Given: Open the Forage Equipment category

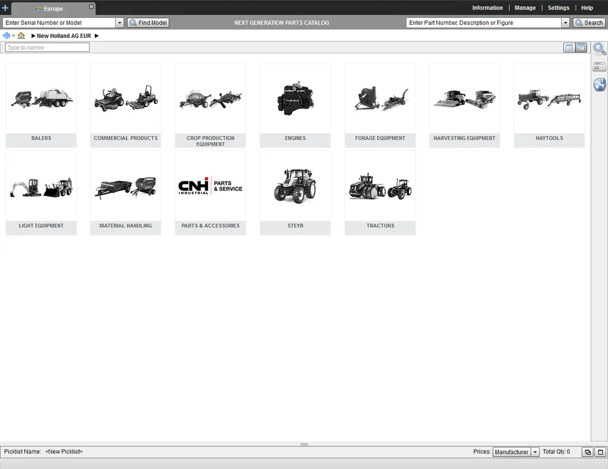Looking at the screenshot, I should [x=380, y=106].
